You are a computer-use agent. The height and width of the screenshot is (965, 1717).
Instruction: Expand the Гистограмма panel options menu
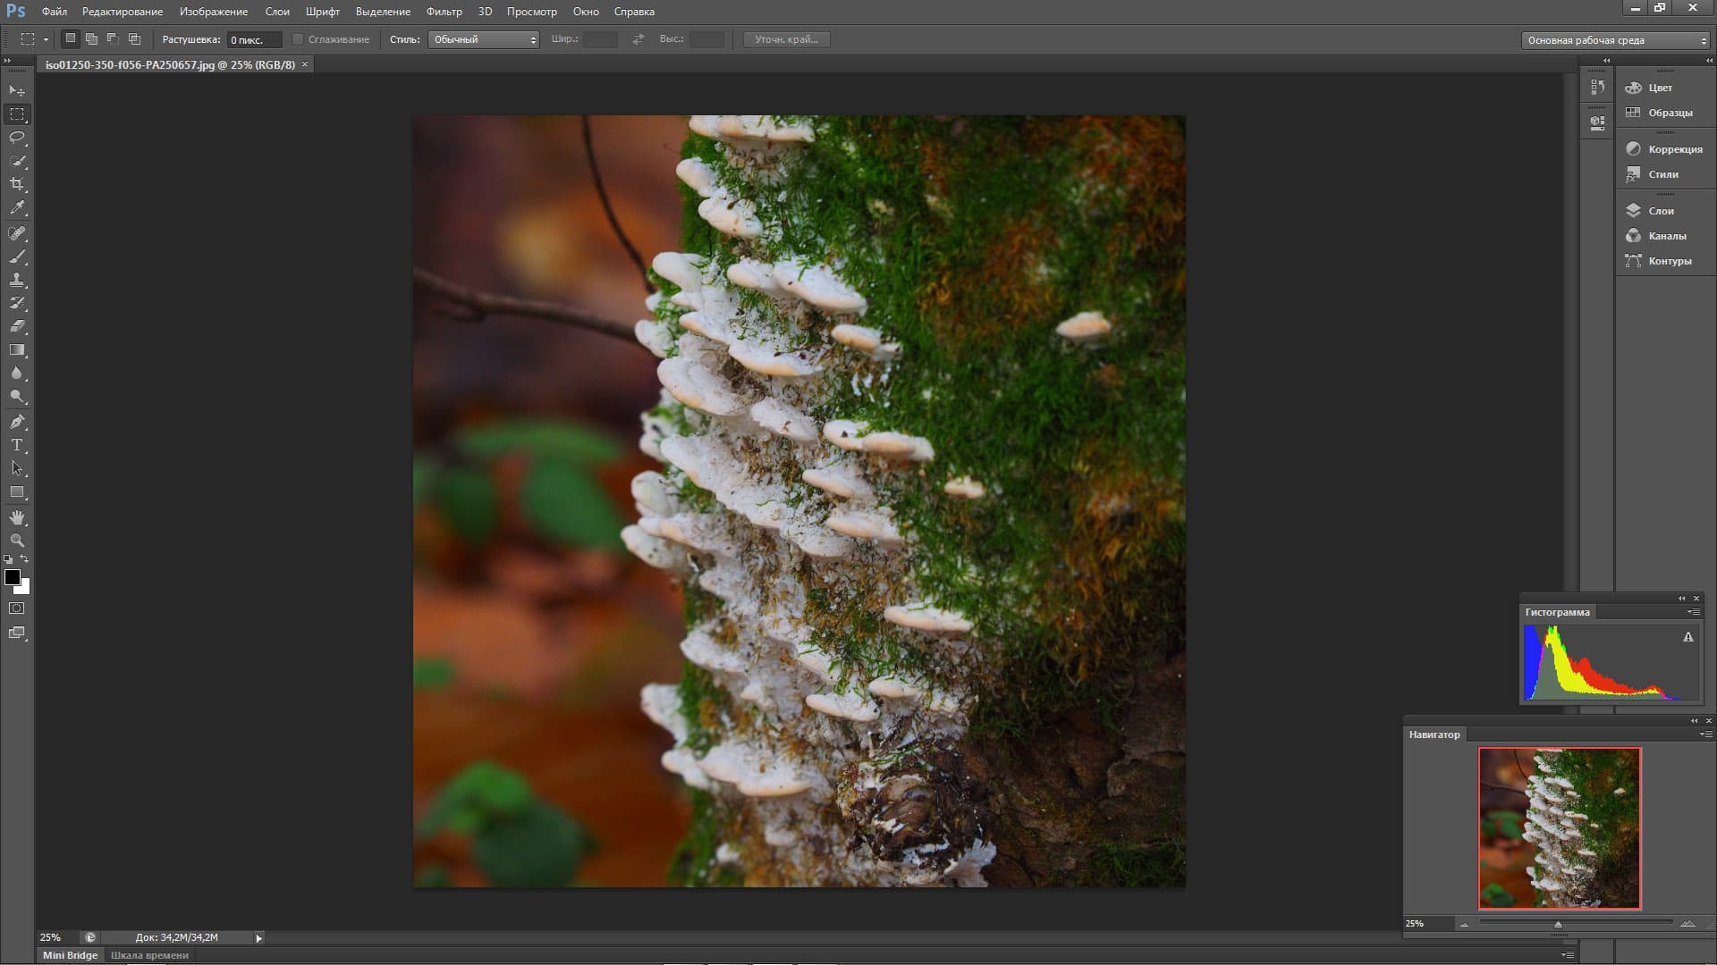1693,612
